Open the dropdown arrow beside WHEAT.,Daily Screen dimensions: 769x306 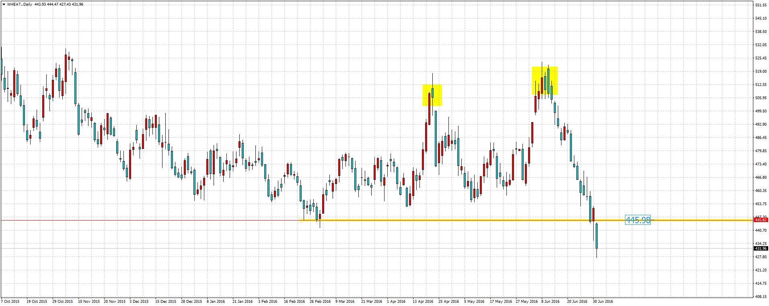pos(4,4)
